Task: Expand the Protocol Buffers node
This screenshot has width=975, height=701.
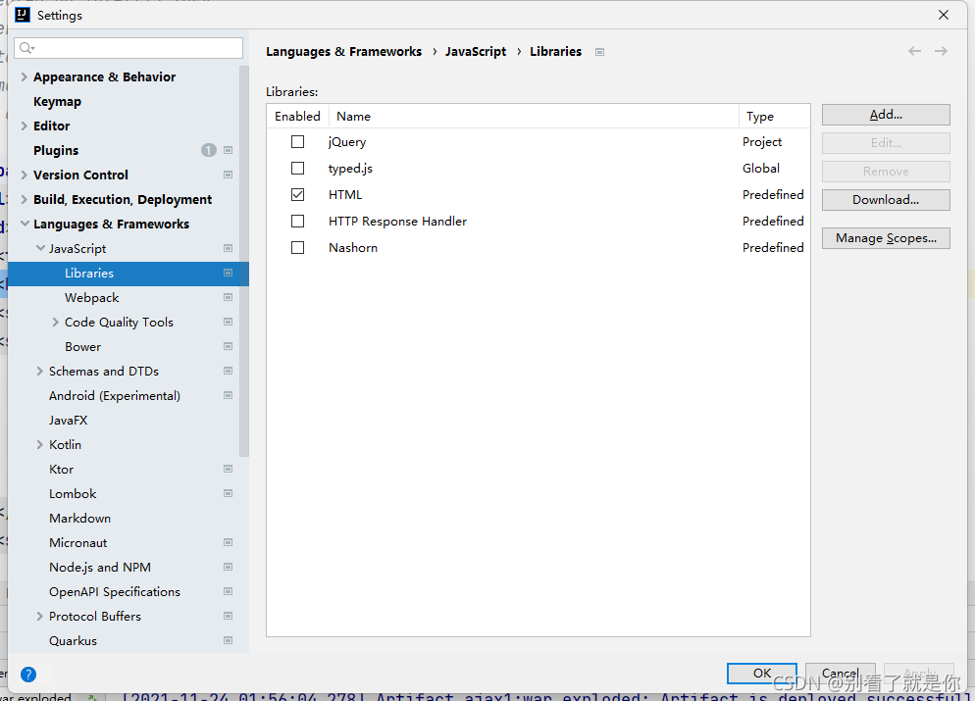Action: [x=40, y=617]
